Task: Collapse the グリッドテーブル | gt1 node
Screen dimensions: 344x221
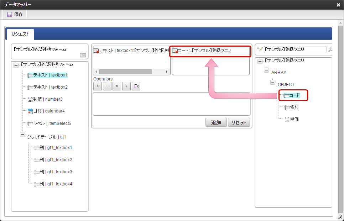Action: click(22, 134)
